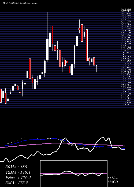Select the 50MA : 188 reading
Viewport: 134px width, 187px height.
pyautogui.click(x=16, y=167)
